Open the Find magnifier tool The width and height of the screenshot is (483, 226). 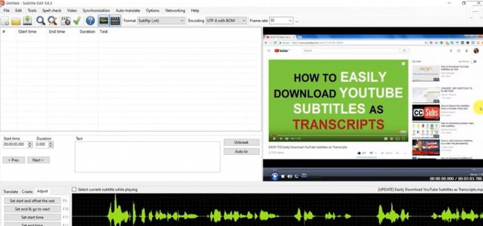[x=40, y=20]
